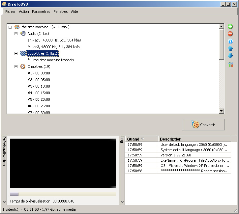Screen dimensions: 239x214
Task: Move item up with blue arrow
Action: [x=230, y=48]
